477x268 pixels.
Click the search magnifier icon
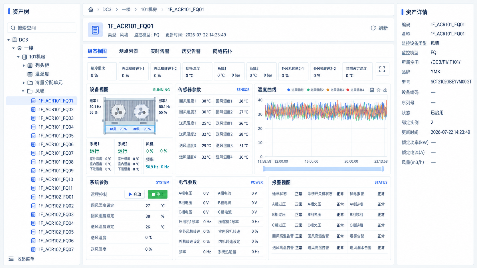pos(13,28)
